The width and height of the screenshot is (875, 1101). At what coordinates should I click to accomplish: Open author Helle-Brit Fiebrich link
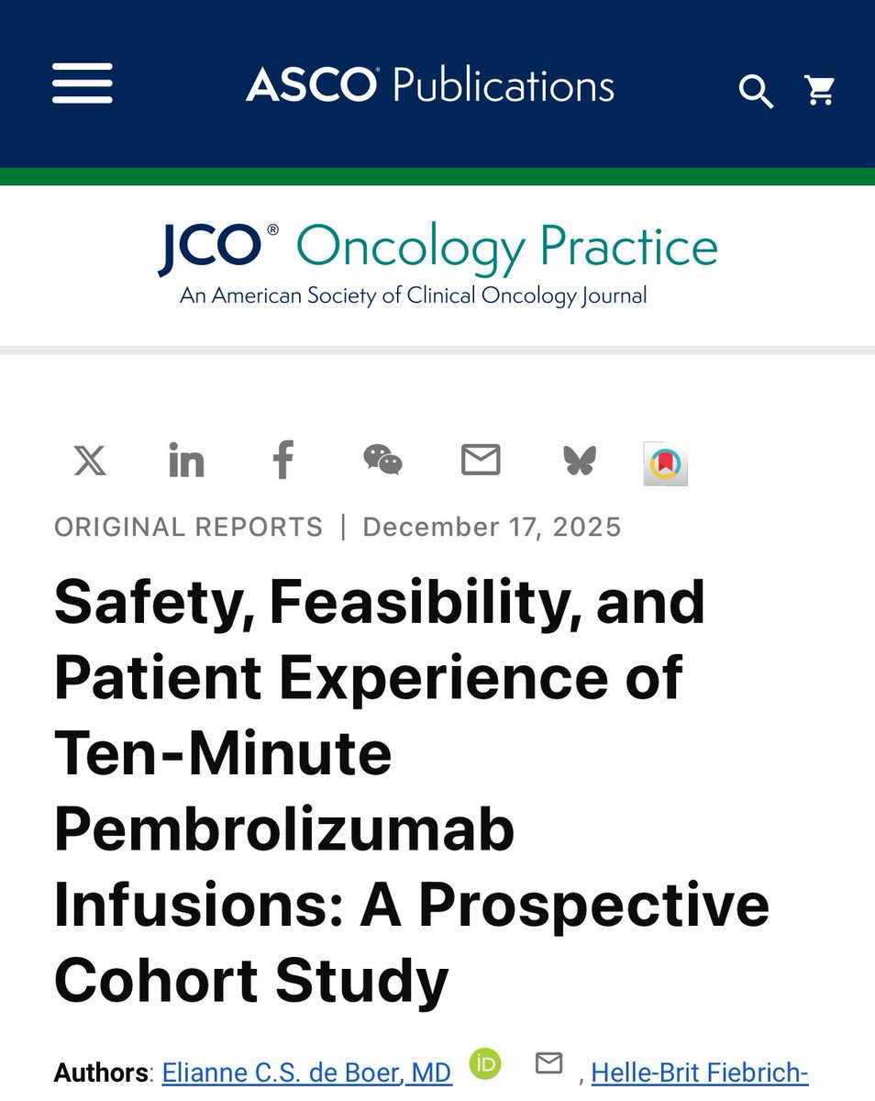point(700,1073)
